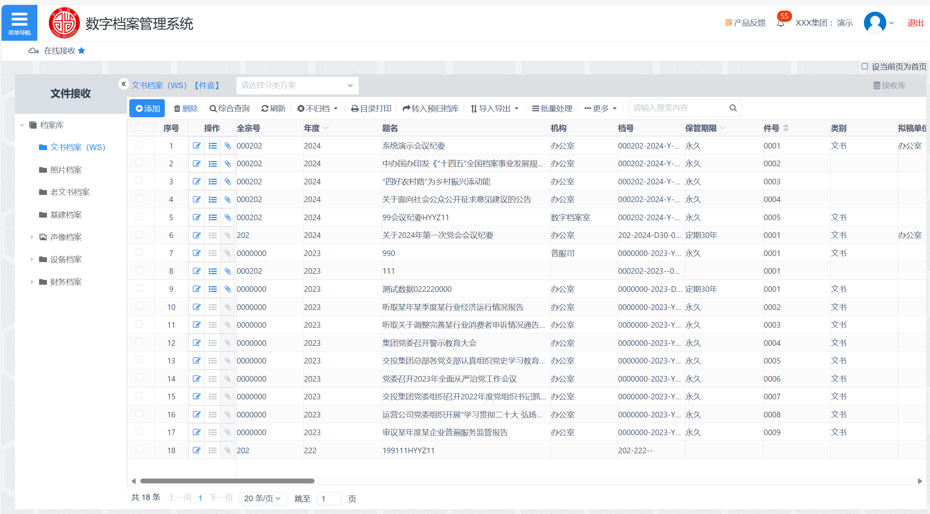Screen dimensions: 930x514
Task: Open the 20 条/页 page size dropdown
Action: click(262, 498)
